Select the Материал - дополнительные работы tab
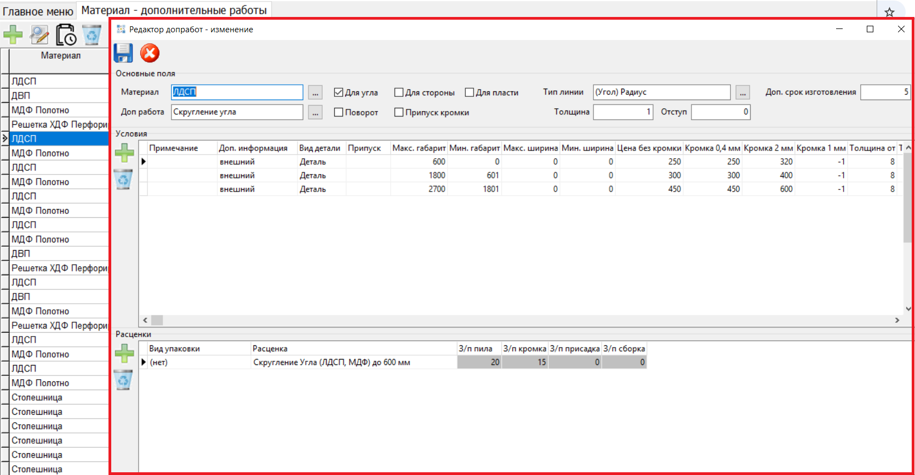The width and height of the screenshot is (915, 475). (x=174, y=10)
